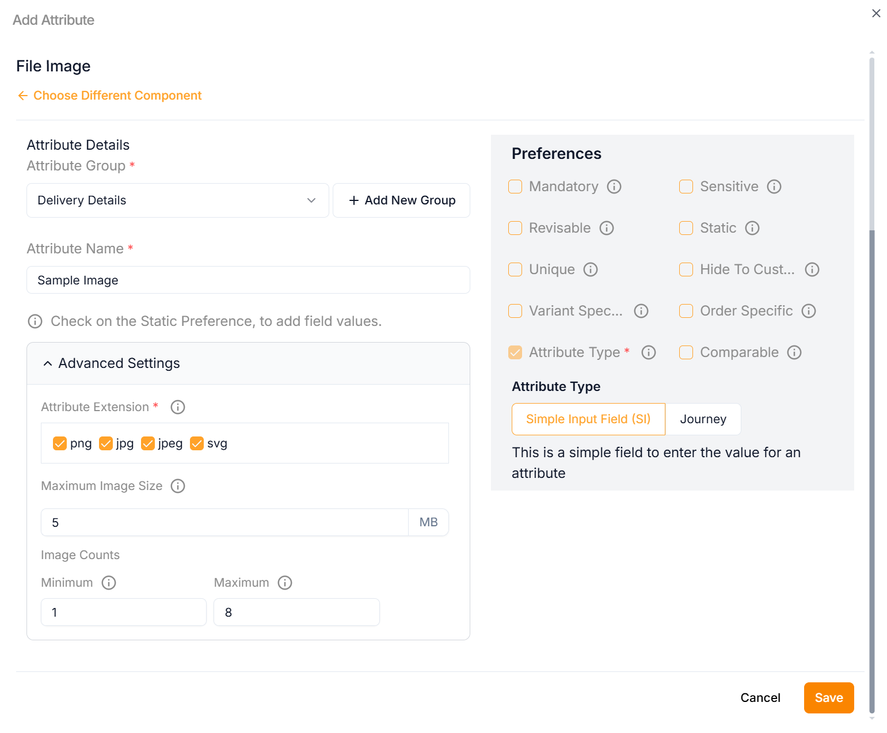Check the Static preference checkbox

686,228
